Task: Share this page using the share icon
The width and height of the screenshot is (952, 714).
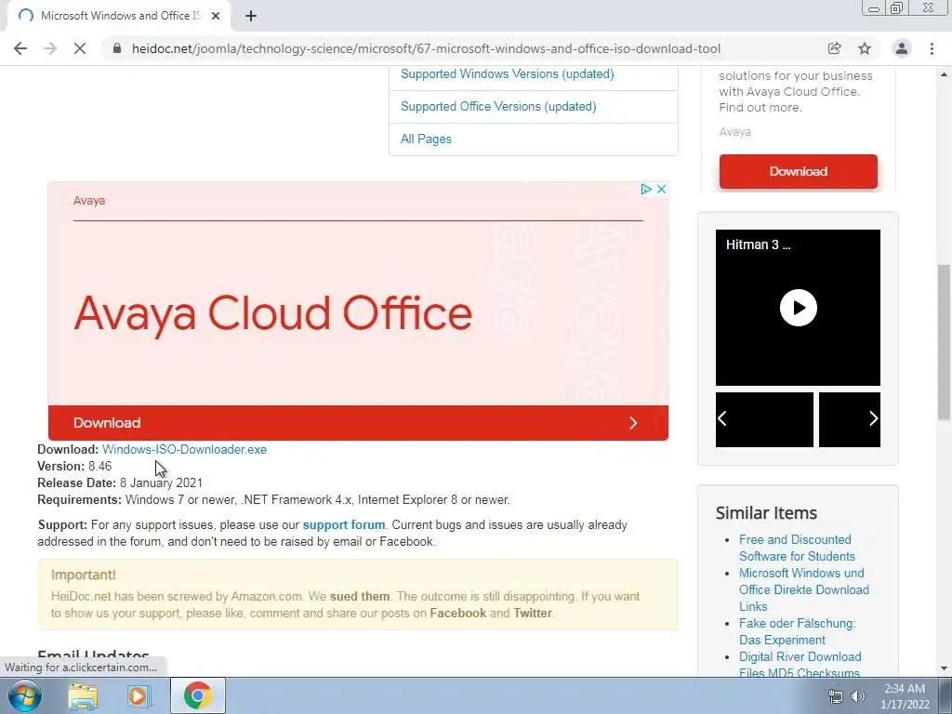Action: (x=834, y=48)
